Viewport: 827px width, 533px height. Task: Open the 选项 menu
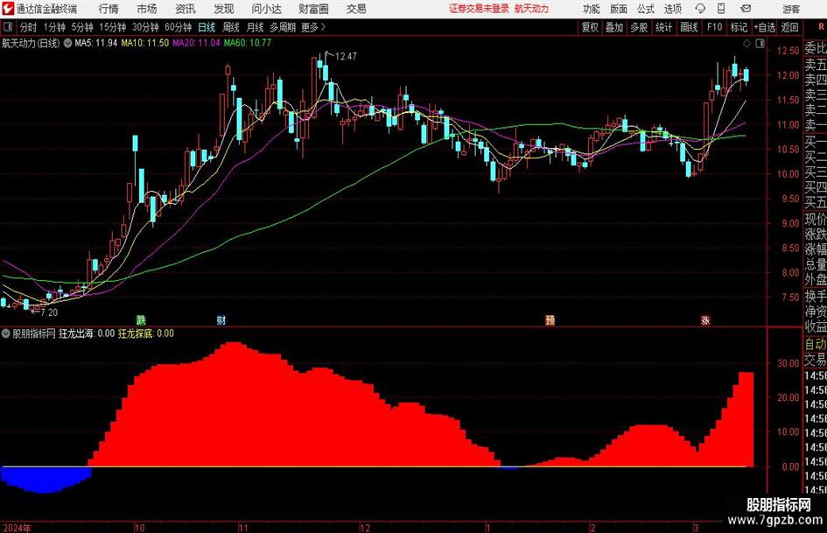[672, 9]
